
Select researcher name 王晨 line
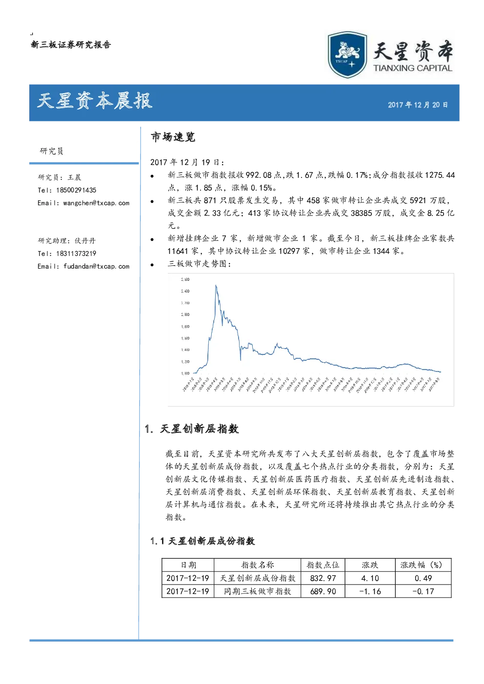point(60,177)
